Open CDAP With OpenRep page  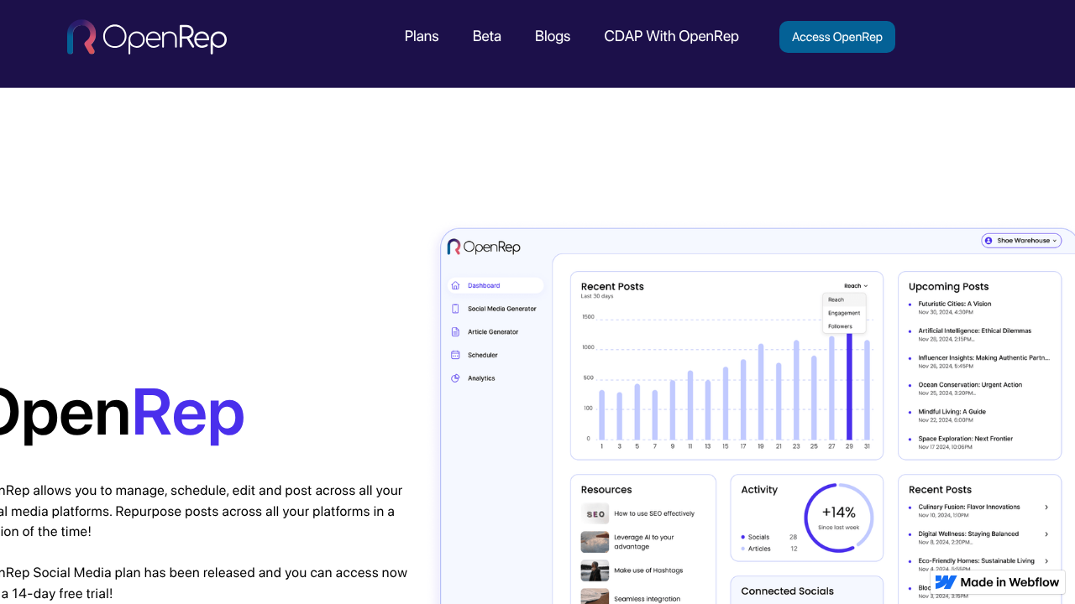tap(671, 36)
